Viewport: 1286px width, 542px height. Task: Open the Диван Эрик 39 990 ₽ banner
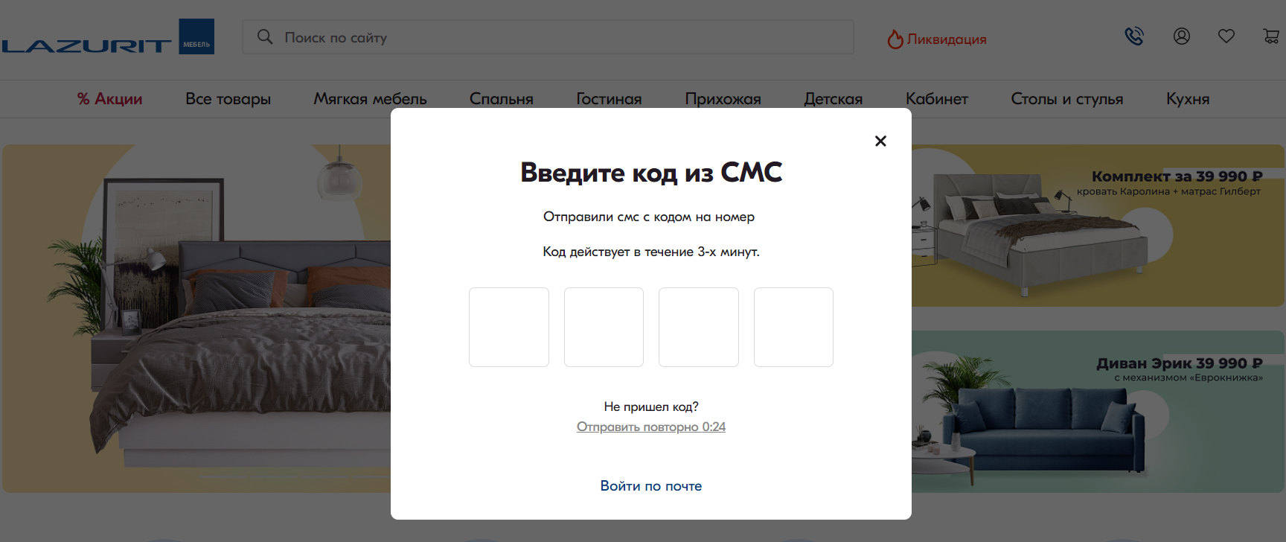coord(1098,412)
